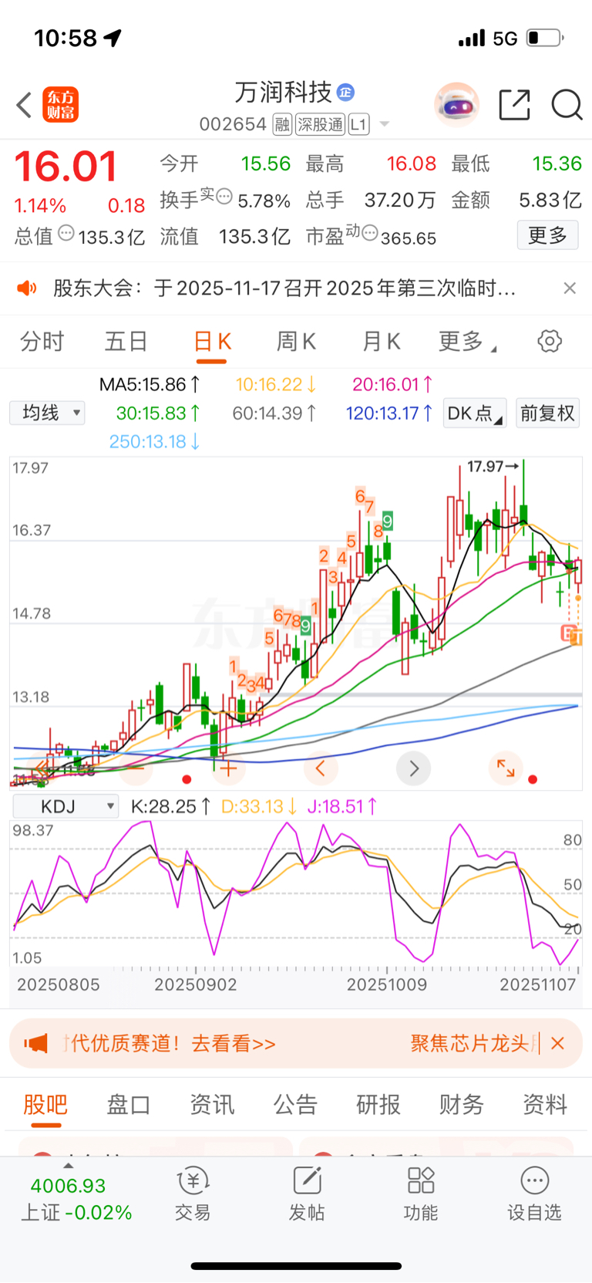Image resolution: width=592 pixels, height=1283 pixels.
Task: Tap the MA 60:14.39 value
Action: click(274, 414)
